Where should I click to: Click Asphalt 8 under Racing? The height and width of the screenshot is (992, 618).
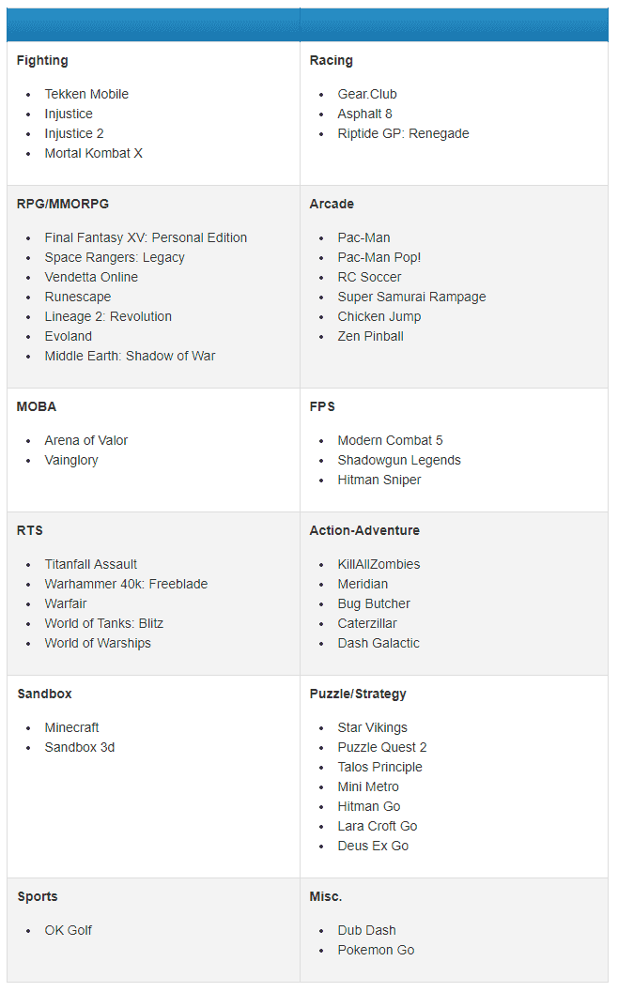[364, 114]
